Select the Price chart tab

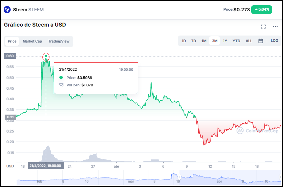12,41
